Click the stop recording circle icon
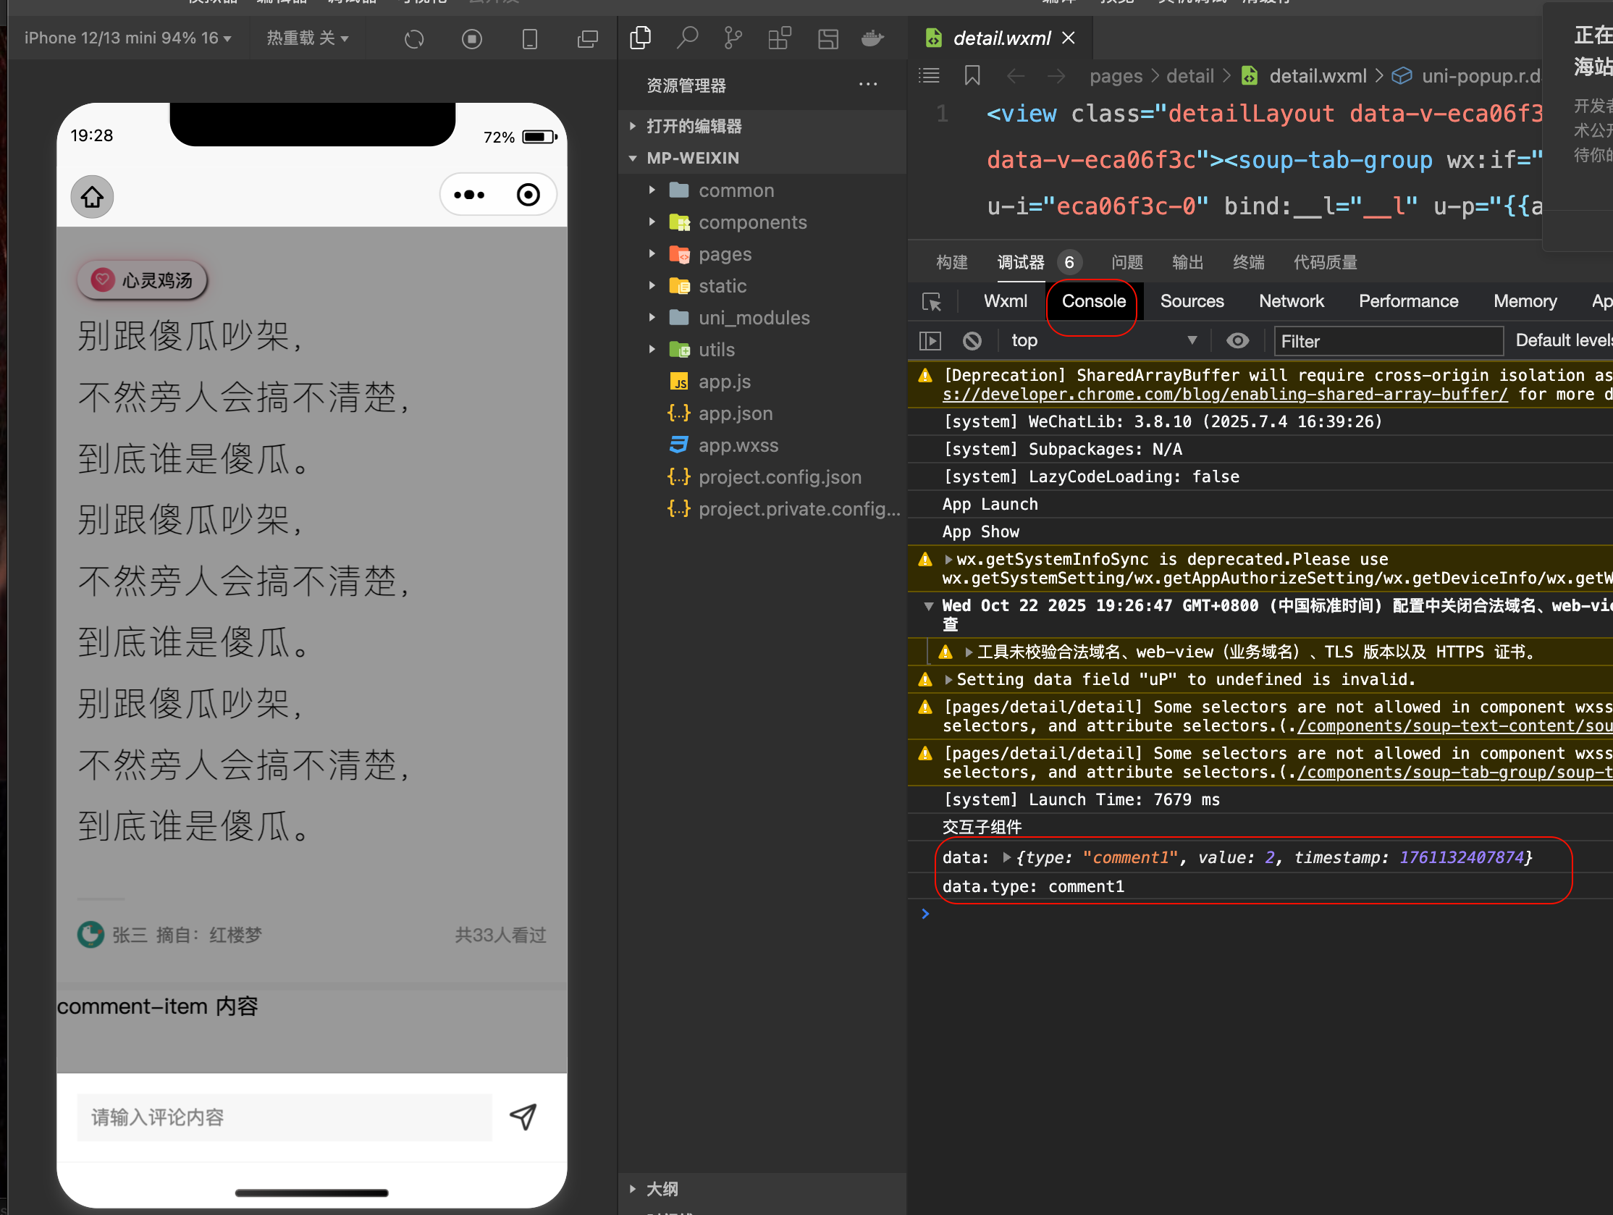1613x1215 pixels. pyautogui.click(x=472, y=38)
